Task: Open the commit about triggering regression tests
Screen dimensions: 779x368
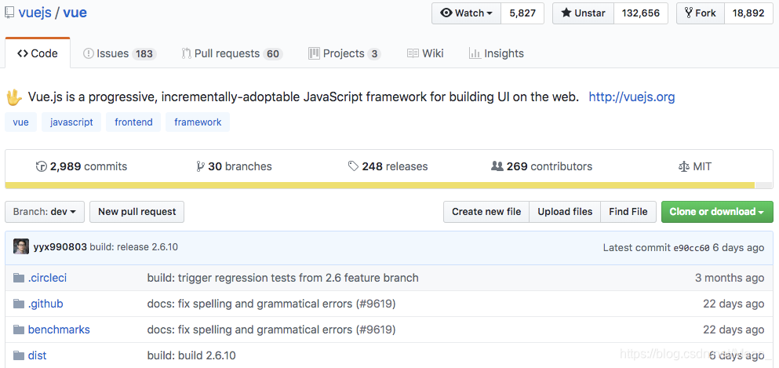Action: pos(282,278)
